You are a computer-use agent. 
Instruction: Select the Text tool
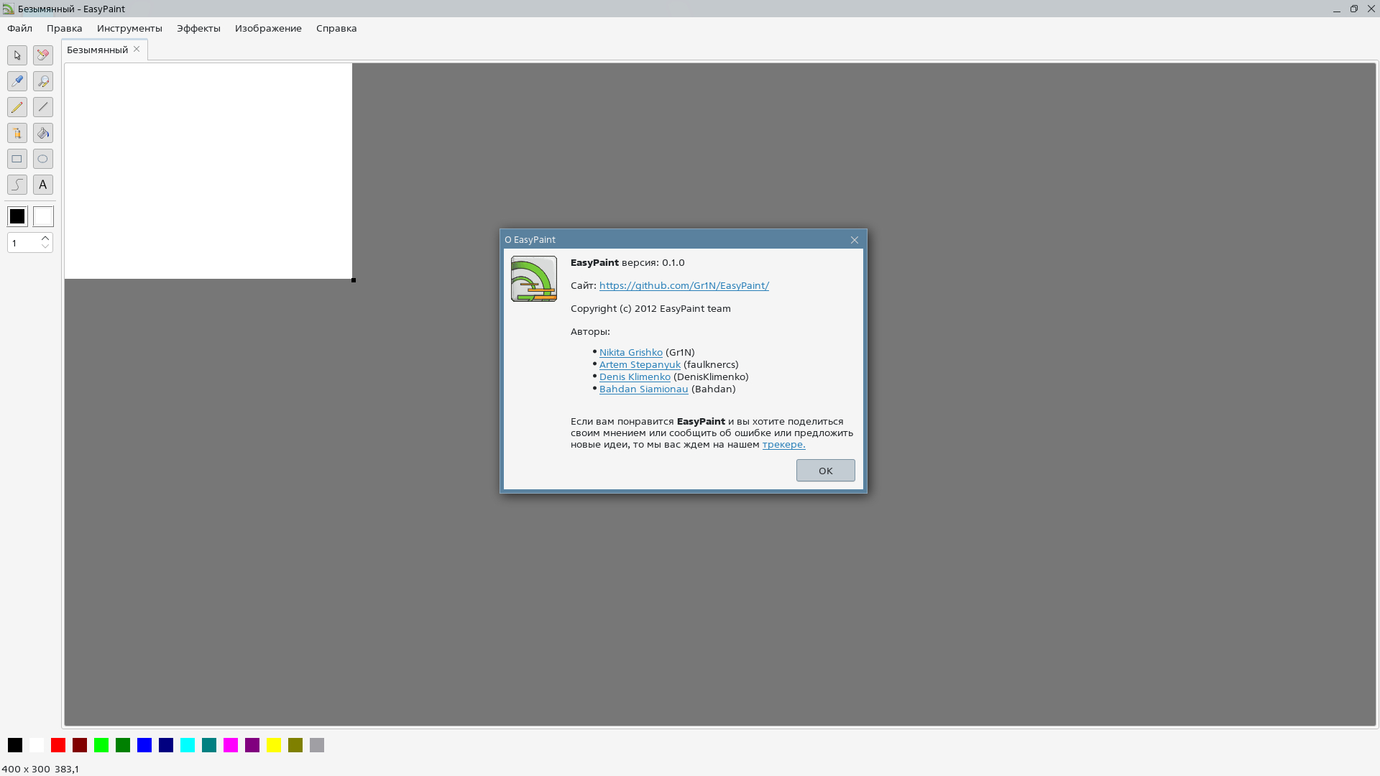coord(43,185)
